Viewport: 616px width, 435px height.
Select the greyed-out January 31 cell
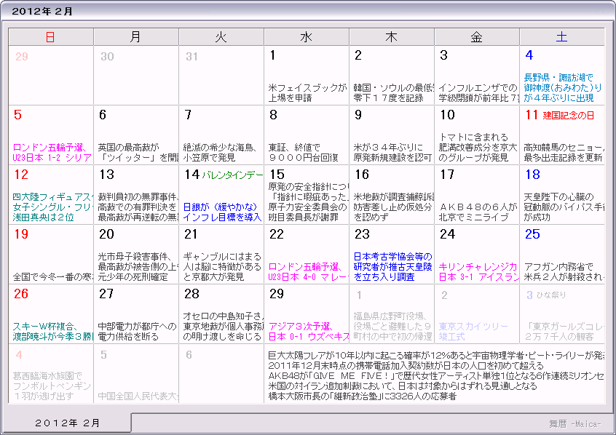pos(221,76)
